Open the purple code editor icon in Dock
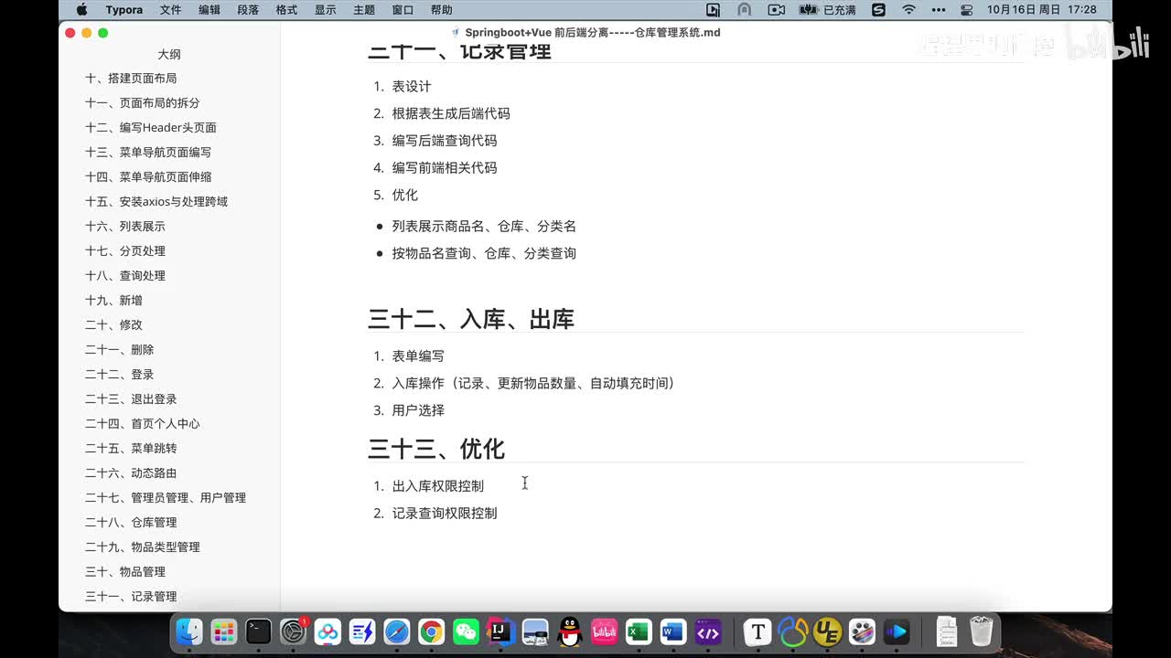Viewport: 1171px width, 658px height. [x=708, y=631]
